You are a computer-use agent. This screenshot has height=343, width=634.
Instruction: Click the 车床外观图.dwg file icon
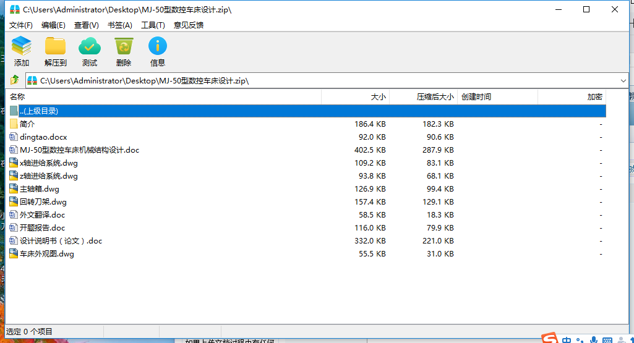coord(14,253)
